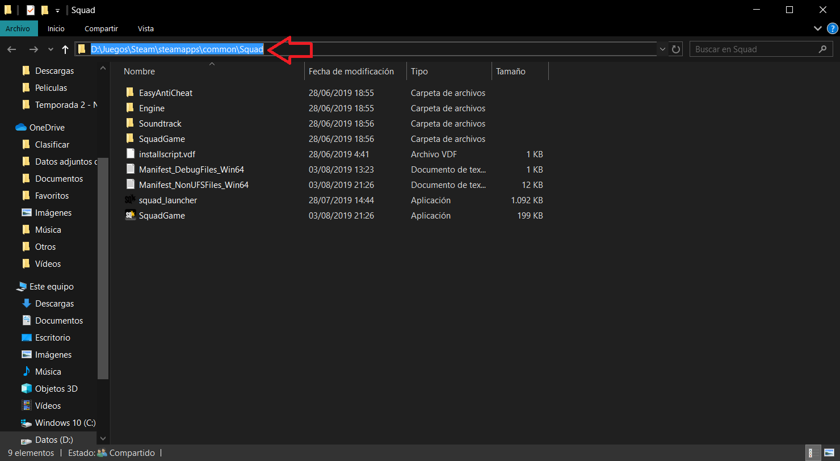Open the address bar history dropdown
The image size is (840, 461).
pyautogui.click(x=662, y=49)
